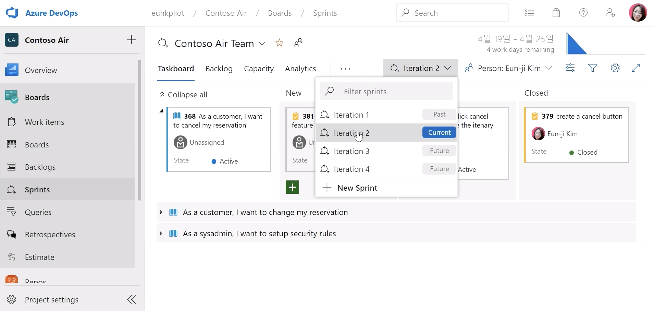654x311 pixels.
Task: Change Active state on card 368
Action: pyautogui.click(x=225, y=161)
